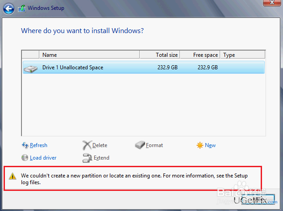Click the Total size column header
The image size is (283, 211).
coord(160,55)
